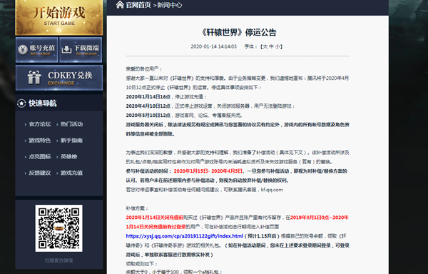Open 游戏充值 in quick navigation
Viewport: 428px width, 274px height.
[x=71, y=173]
